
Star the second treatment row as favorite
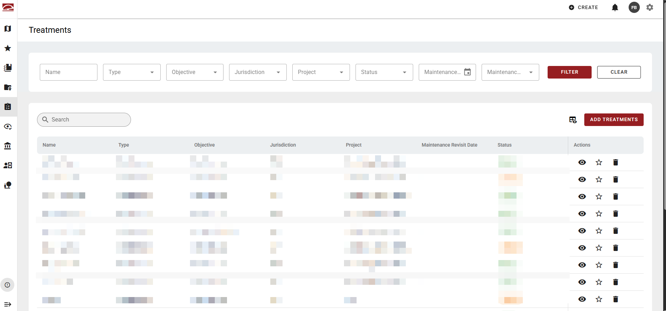point(599,179)
